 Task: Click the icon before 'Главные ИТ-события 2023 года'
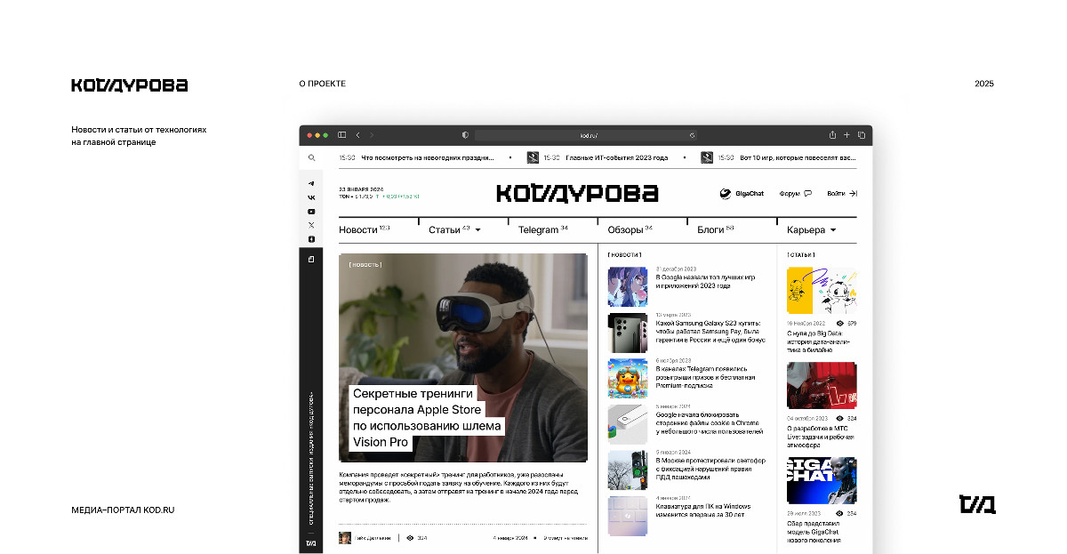click(x=533, y=157)
